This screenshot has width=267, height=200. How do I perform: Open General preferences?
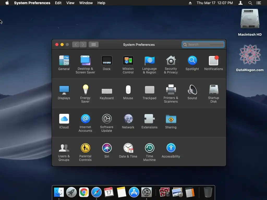point(64,63)
